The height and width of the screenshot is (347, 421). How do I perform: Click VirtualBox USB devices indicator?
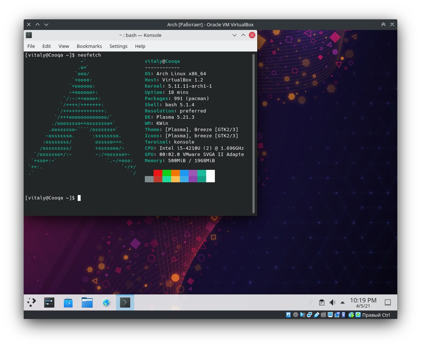tap(317, 315)
